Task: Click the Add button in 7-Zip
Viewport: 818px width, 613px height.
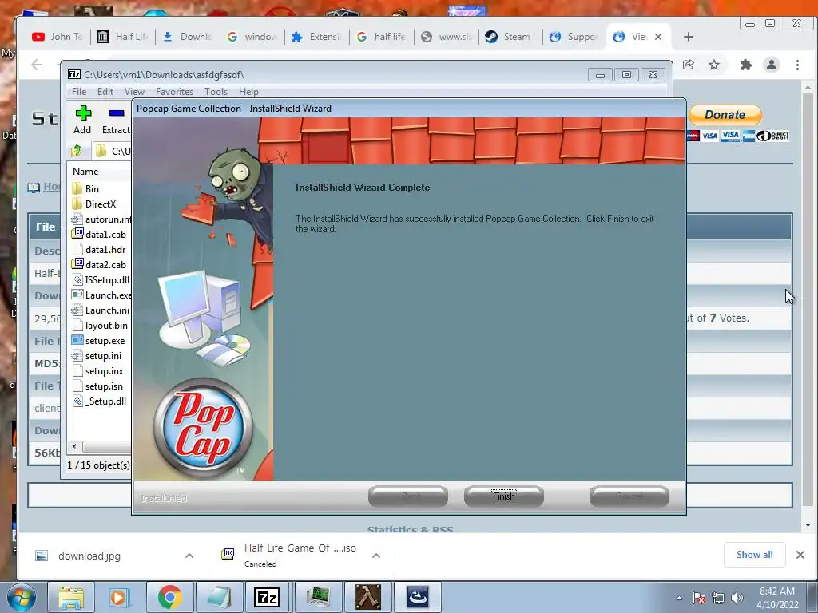Action: 82,120
